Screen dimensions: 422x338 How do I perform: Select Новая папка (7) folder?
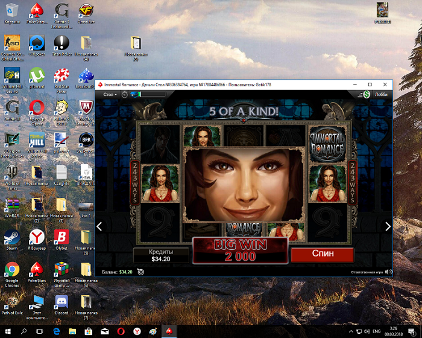tap(86, 307)
